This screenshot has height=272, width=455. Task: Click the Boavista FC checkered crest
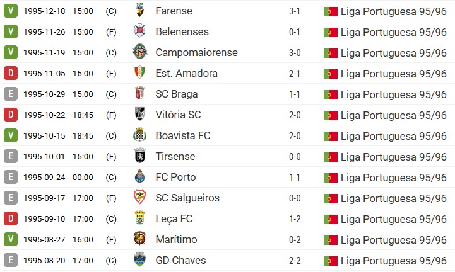pos(139,135)
